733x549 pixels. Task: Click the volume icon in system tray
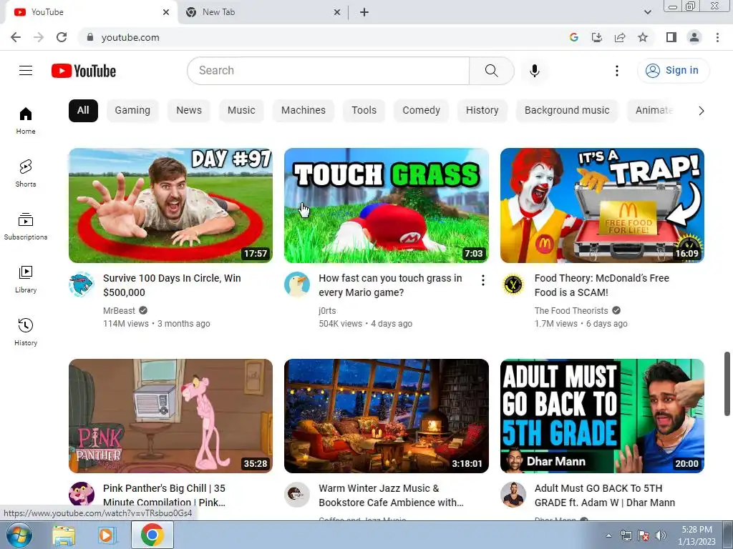660,535
